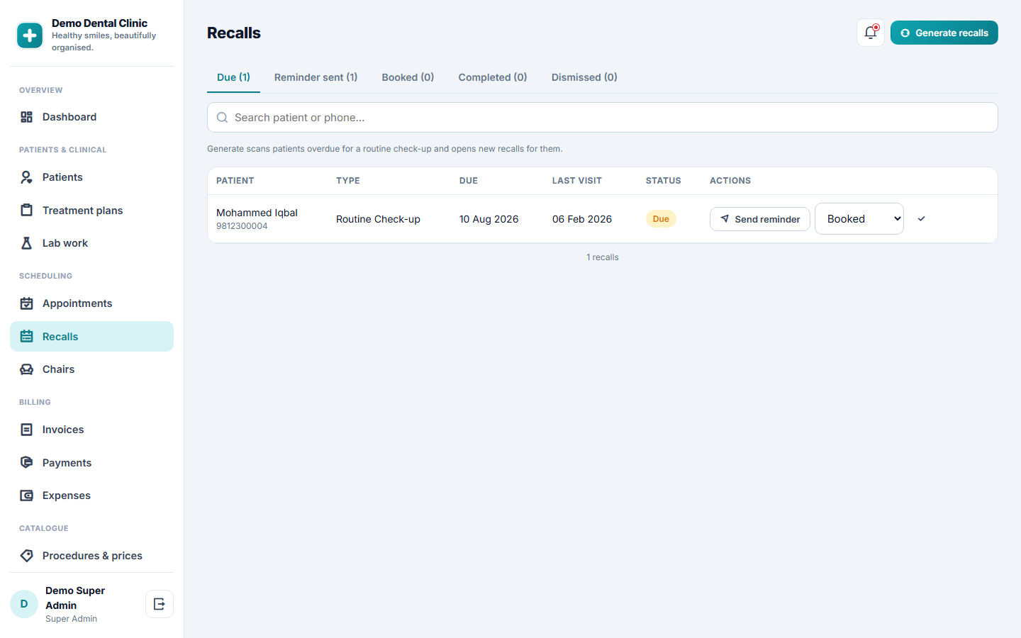This screenshot has width=1021, height=638.
Task: Click the Procedures & prices tag icon
Action: click(x=26, y=556)
